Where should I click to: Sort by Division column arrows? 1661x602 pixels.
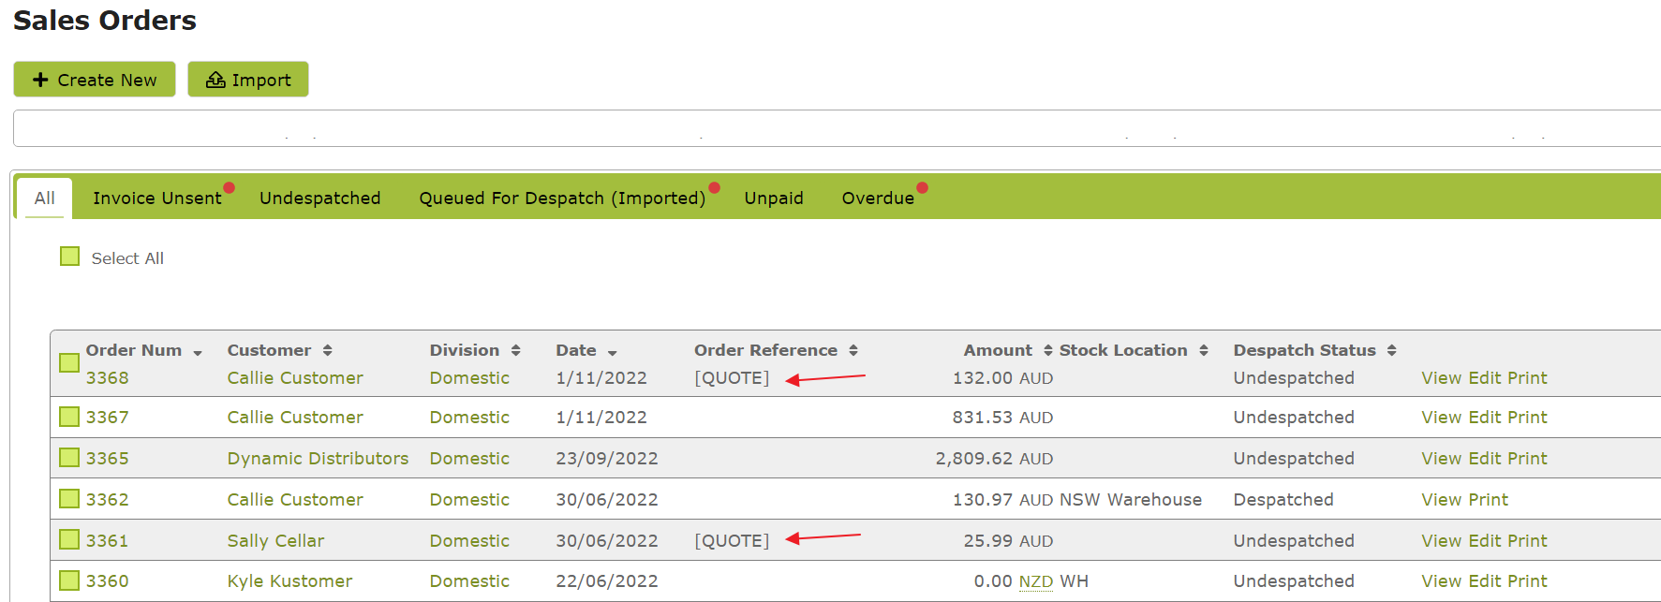click(515, 350)
